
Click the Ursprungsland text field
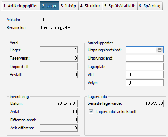[x=144, y=58]
